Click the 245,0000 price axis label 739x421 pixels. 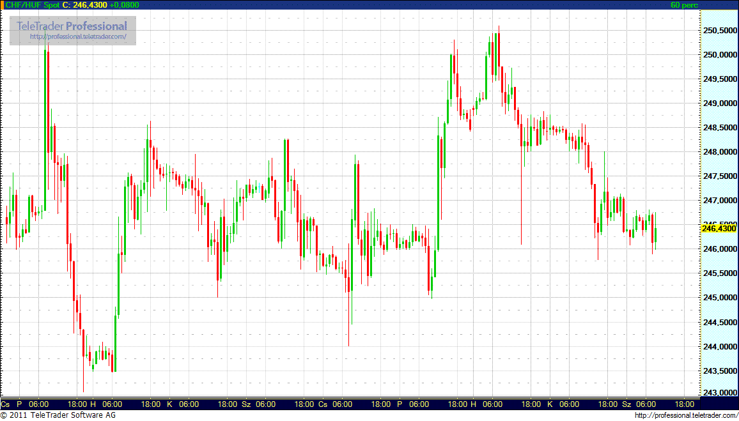click(719, 298)
